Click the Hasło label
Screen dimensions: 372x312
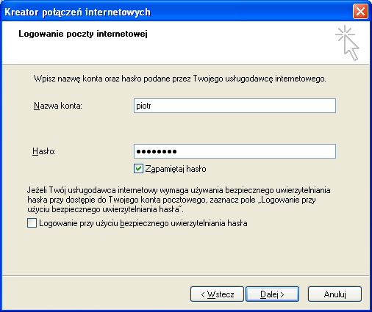click(44, 151)
